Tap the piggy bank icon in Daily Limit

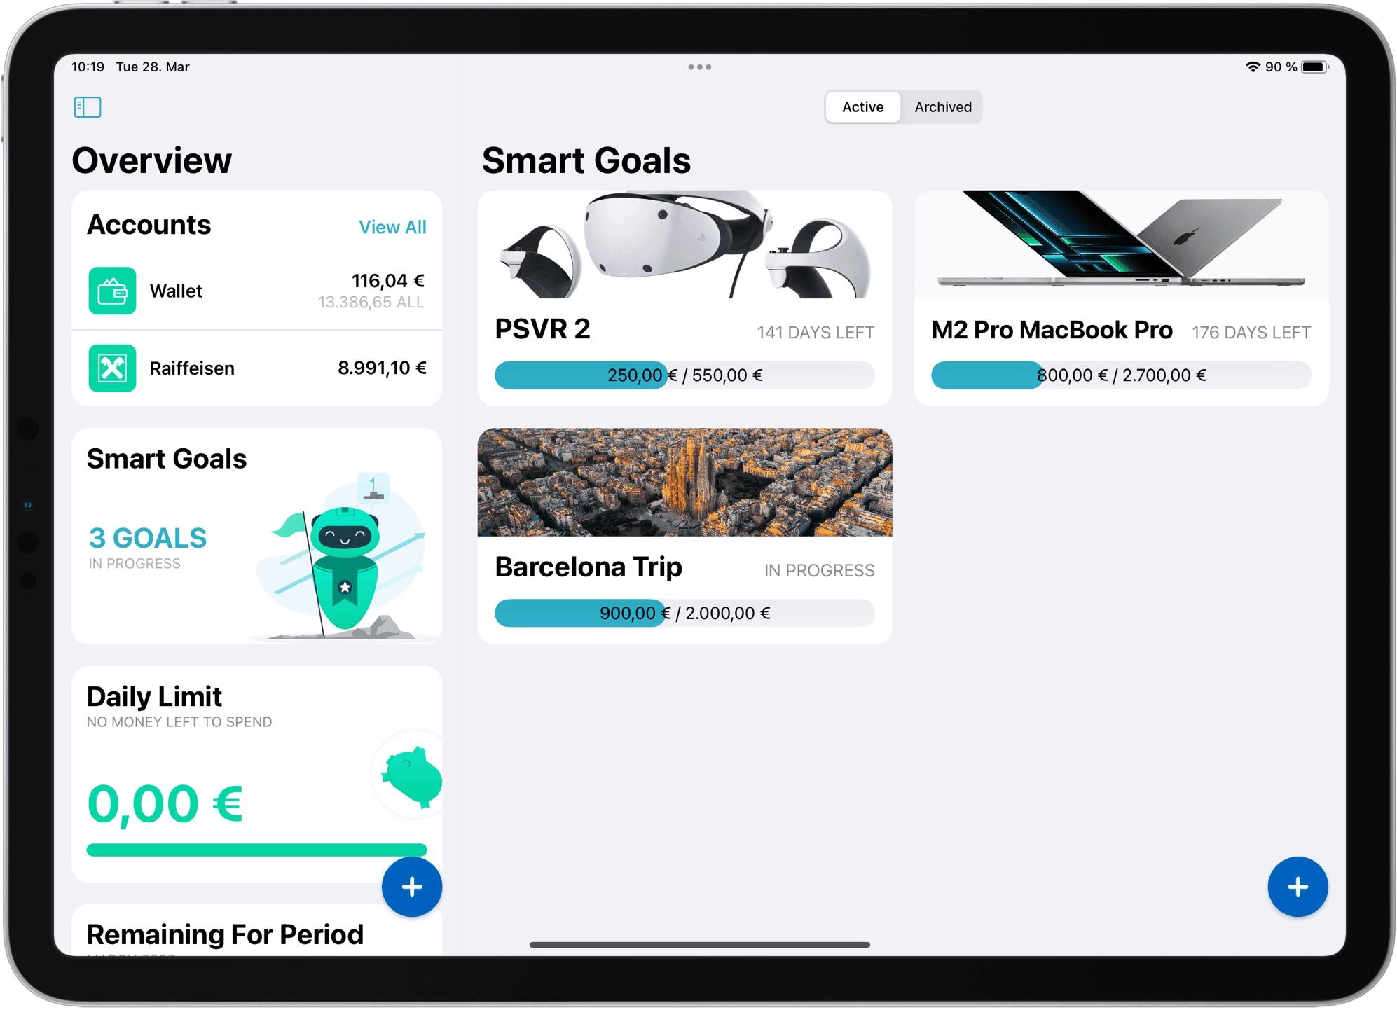tap(409, 778)
